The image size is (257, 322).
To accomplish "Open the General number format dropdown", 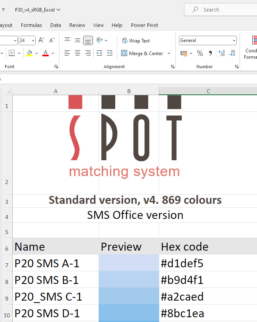I will tap(208, 40).
